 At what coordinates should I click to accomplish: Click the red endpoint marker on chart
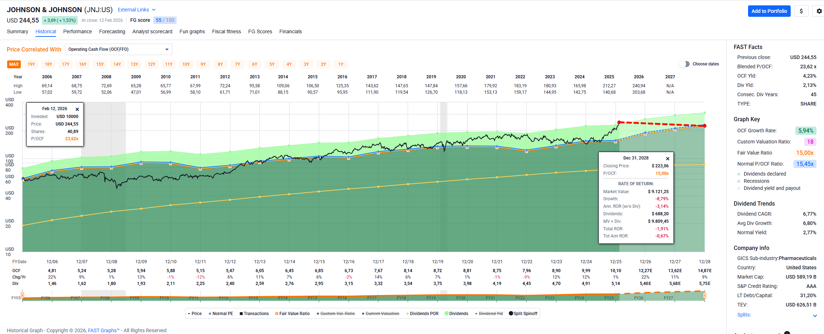[704, 126]
